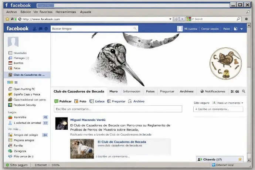Open the Herramientas menu

(66, 12)
